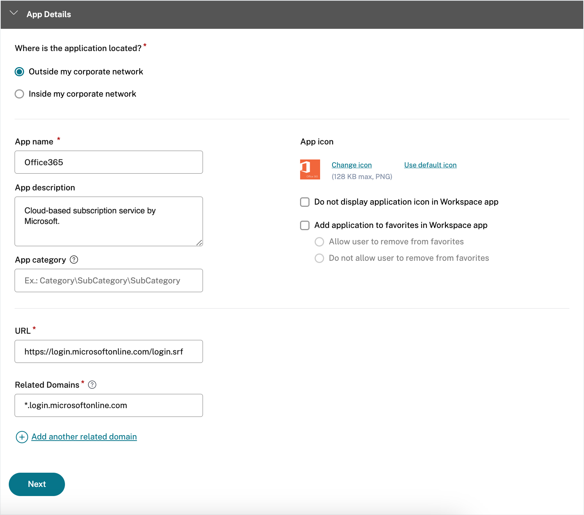Check Do not display application icon checkbox
This screenshot has width=584, height=515.
[305, 202]
